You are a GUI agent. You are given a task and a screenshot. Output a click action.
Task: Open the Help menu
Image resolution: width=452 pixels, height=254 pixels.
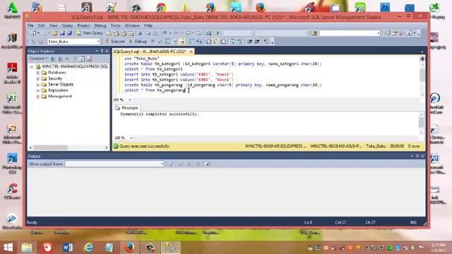point(148,25)
